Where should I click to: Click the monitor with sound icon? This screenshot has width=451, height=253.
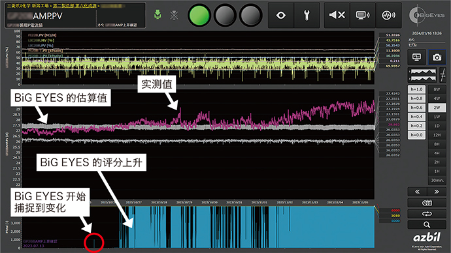[x=363, y=15]
